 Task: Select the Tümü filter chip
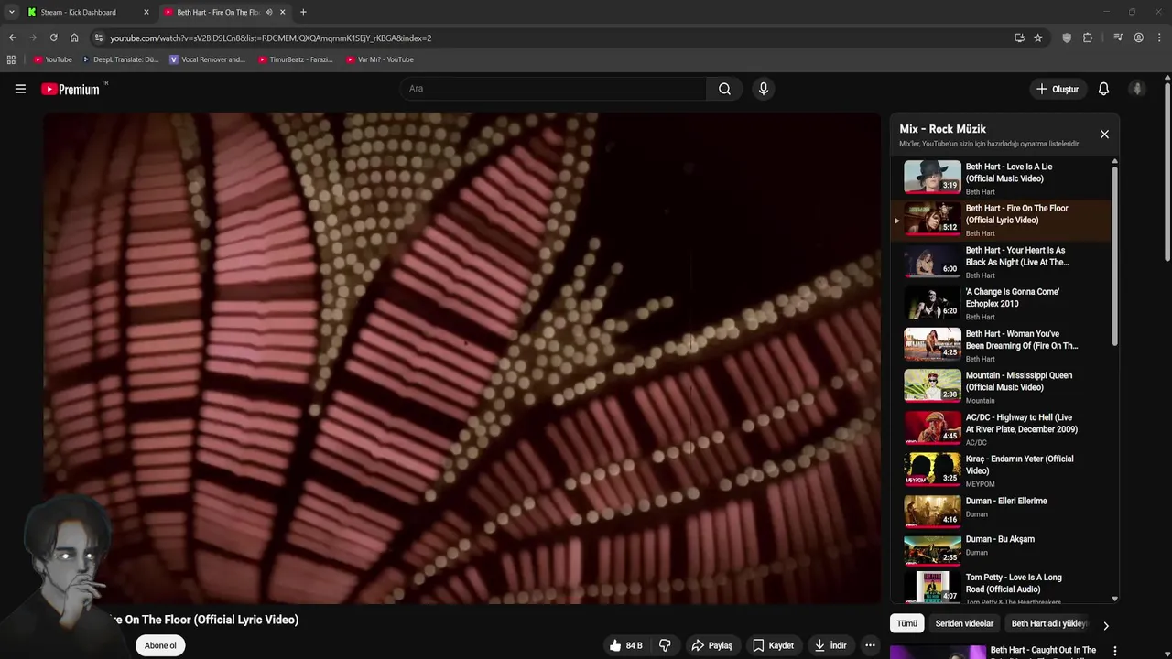tap(906, 623)
